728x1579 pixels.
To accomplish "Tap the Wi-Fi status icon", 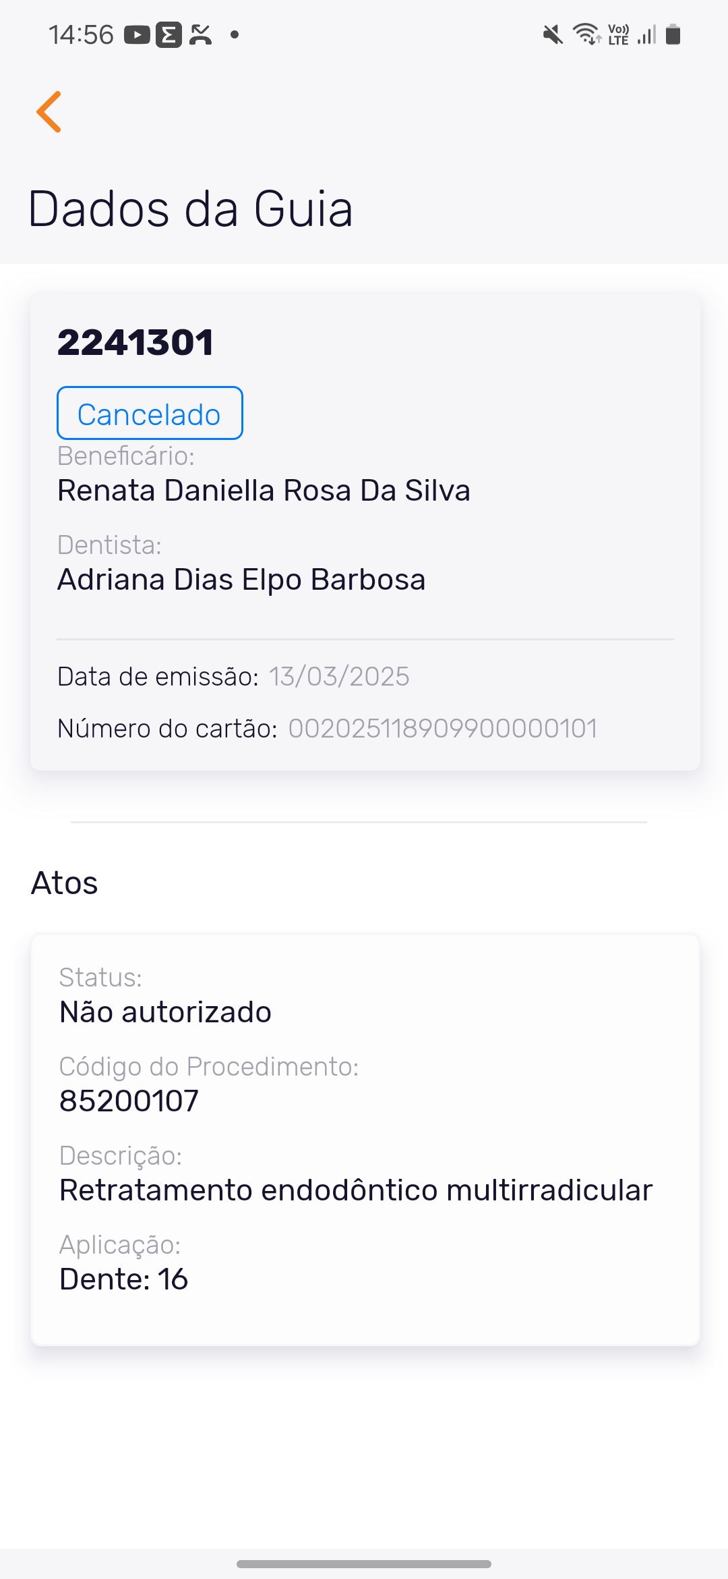I will click(x=586, y=34).
